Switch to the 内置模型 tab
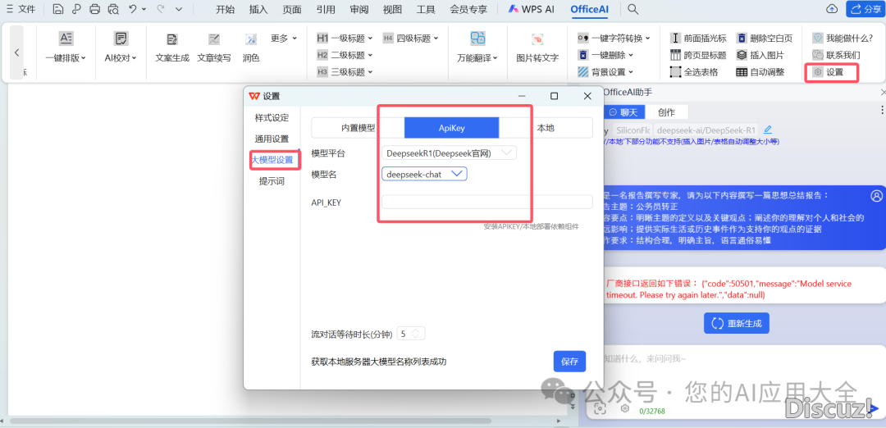The width and height of the screenshot is (886, 428). 358,128
